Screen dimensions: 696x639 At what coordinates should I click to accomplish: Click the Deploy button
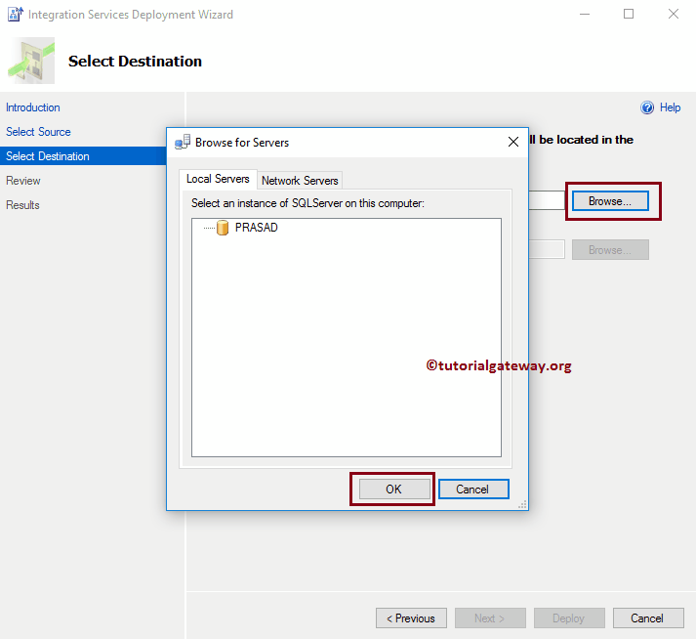tap(569, 618)
